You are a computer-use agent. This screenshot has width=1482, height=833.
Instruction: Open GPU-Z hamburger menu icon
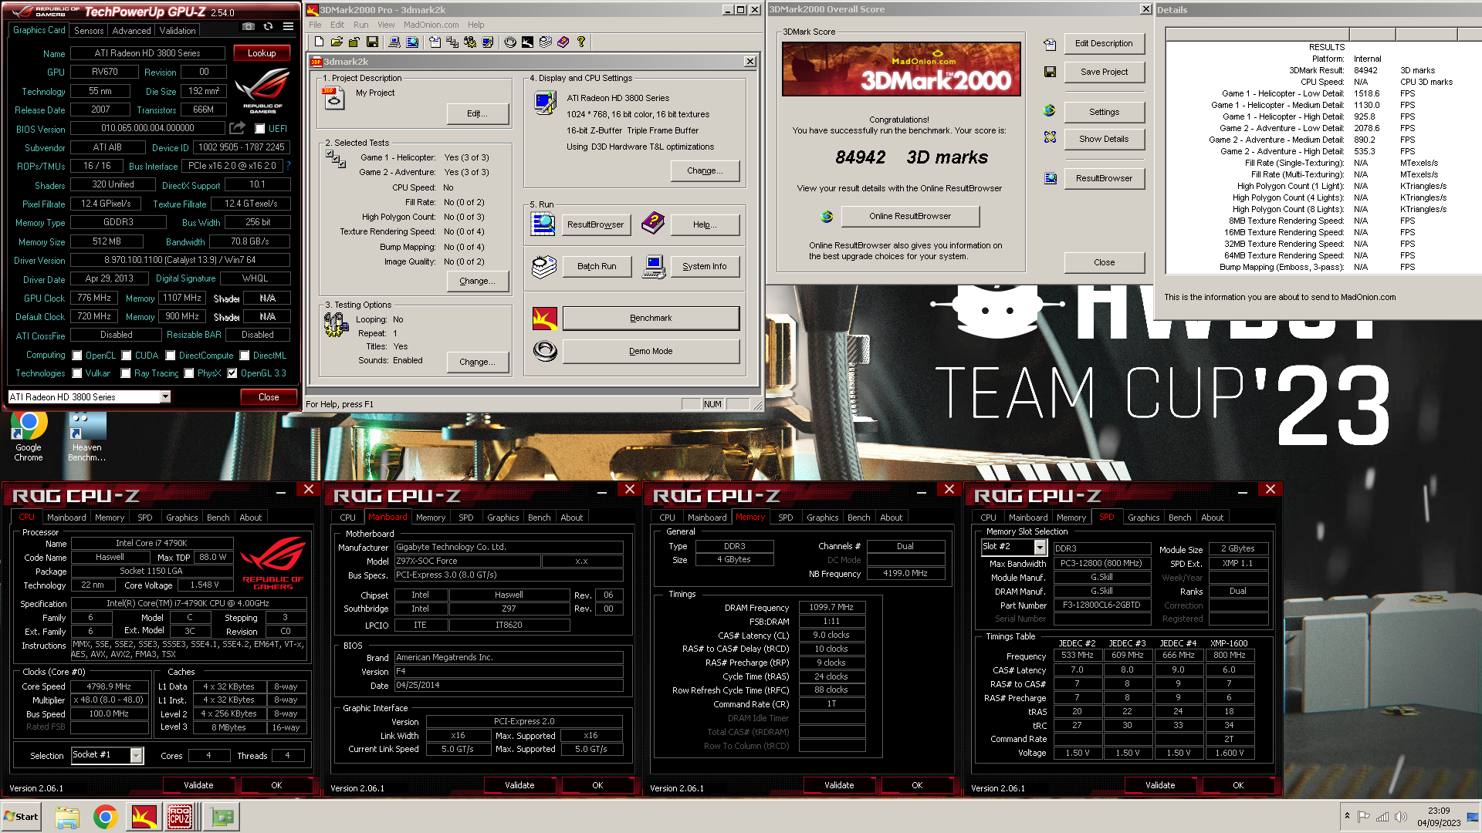click(288, 26)
